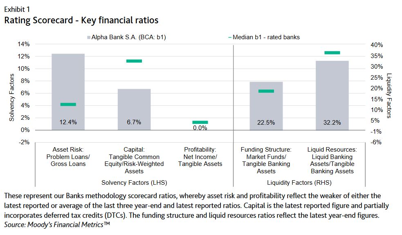Click the 32.2% data label
Image resolution: width=402 pixels, height=235 pixels.
[x=332, y=122]
